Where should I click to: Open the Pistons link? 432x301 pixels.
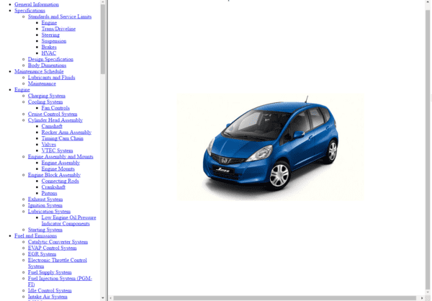(49, 193)
